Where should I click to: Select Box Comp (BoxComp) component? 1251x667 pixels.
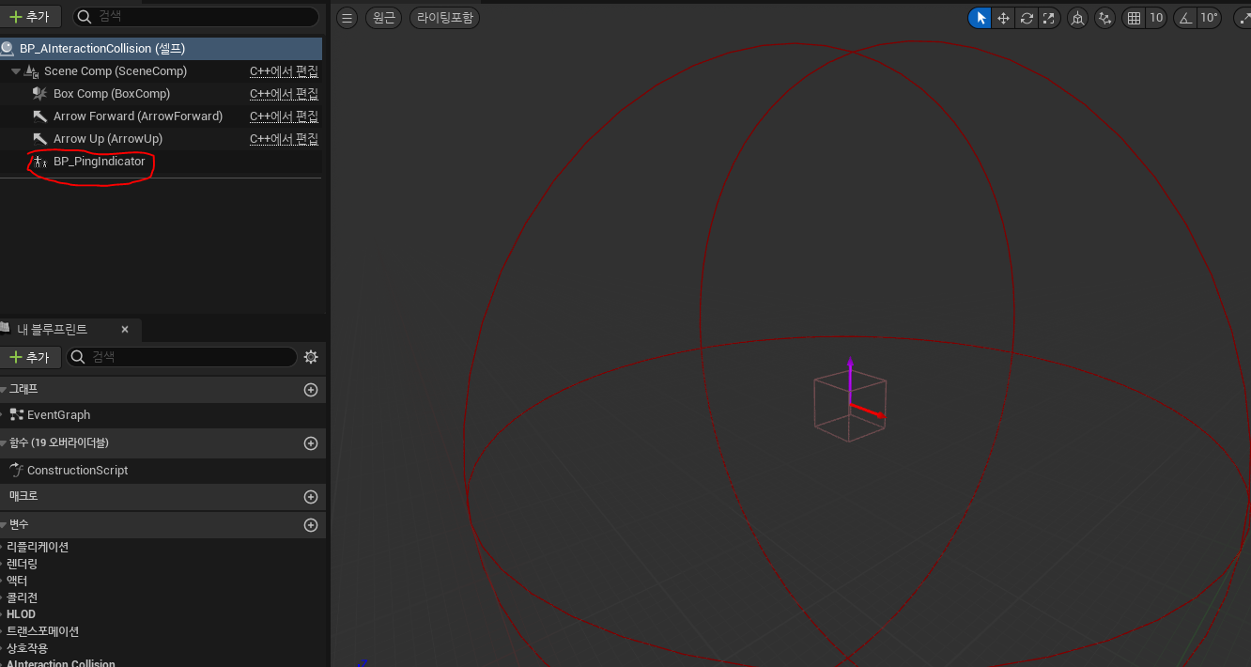[x=111, y=94]
